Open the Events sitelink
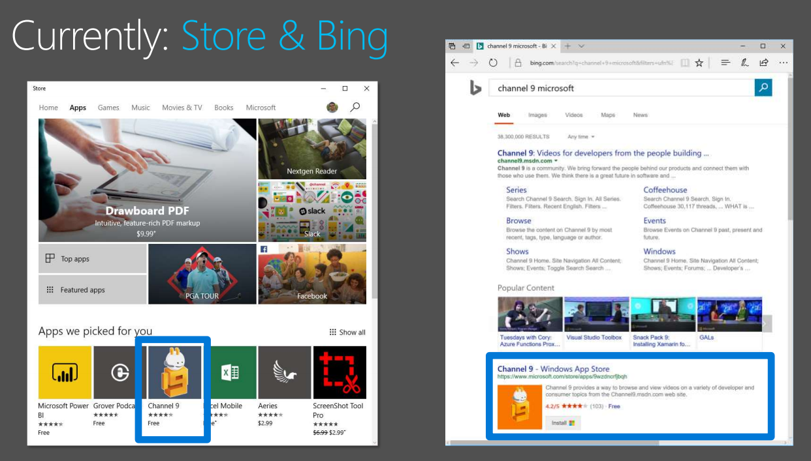Image resolution: width=811 pixels, height=461 pixels. 655,220
